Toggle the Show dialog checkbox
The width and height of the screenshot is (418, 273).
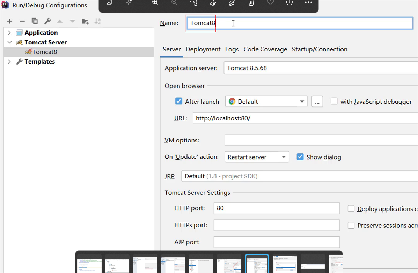click(300, 157)
